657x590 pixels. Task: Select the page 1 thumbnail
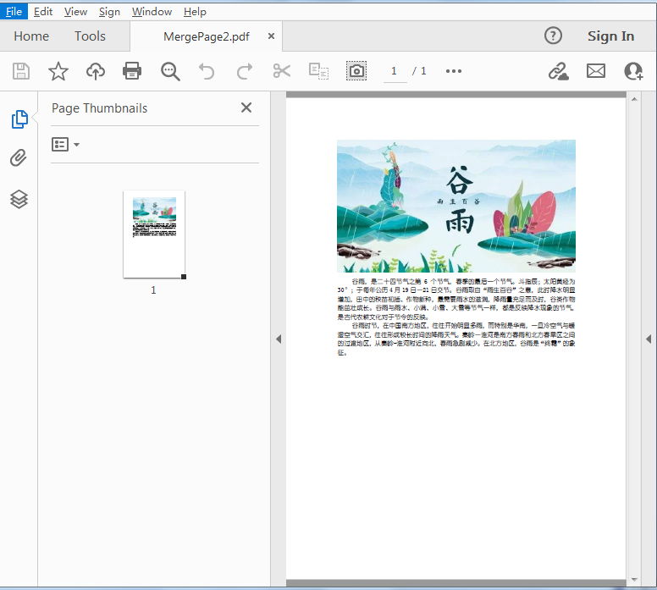154,234
